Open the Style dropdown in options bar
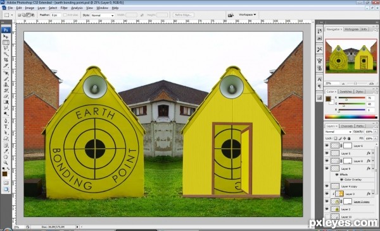Viewport: 380px width, 231px height. 102,15
